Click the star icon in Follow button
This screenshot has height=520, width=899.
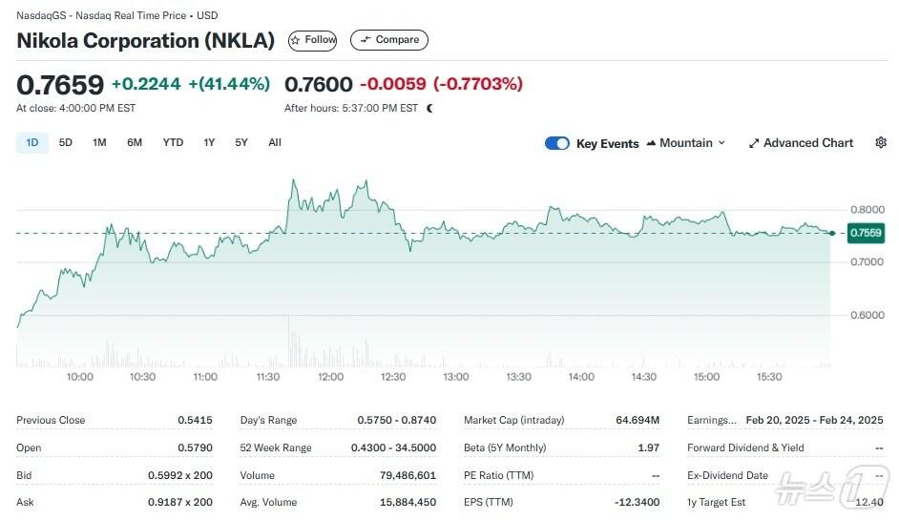[x=296, y=40]
